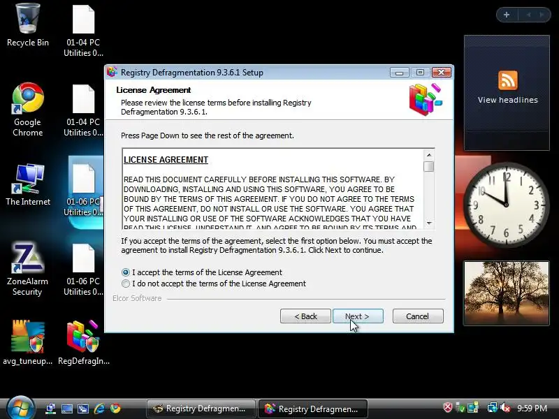Click the license text scrollbar up arrow

(x=429, y=155)
